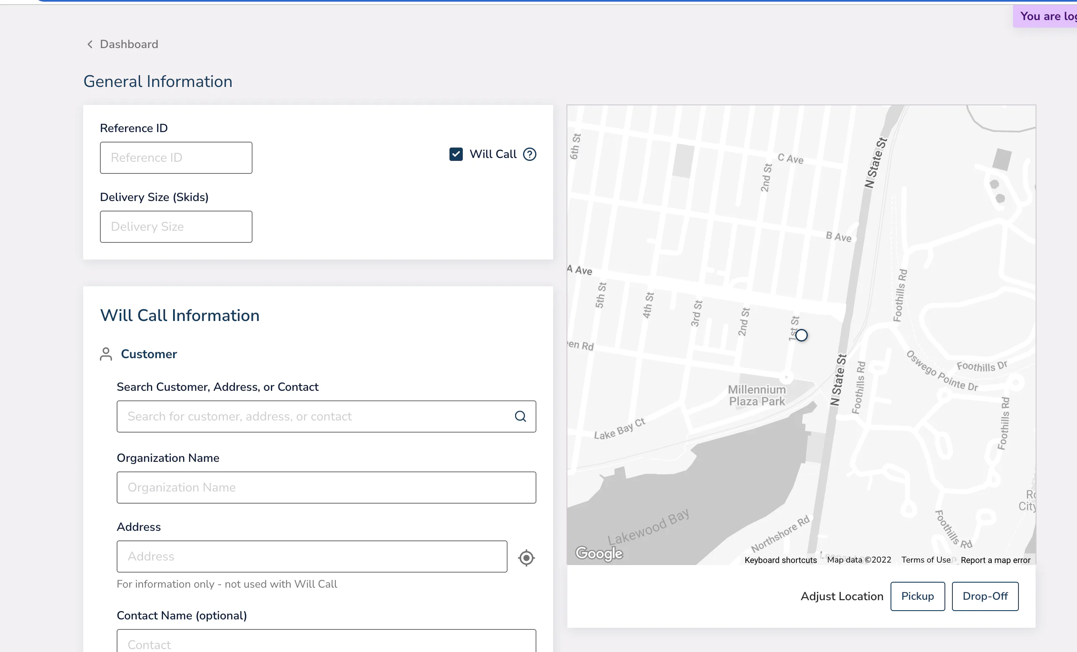This screenshot has width=1077, height=652.
Task: Click the back chevron next to Dashboard
Action: [89, 44]
